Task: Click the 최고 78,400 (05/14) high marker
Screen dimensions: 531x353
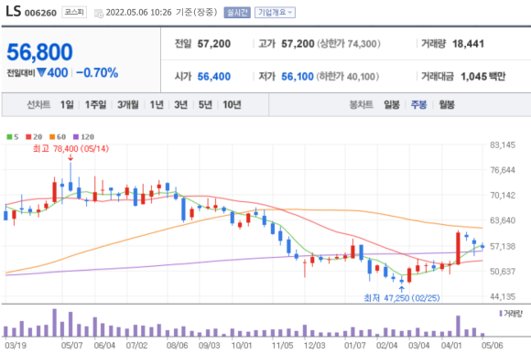Action: (x=70, y=149)
